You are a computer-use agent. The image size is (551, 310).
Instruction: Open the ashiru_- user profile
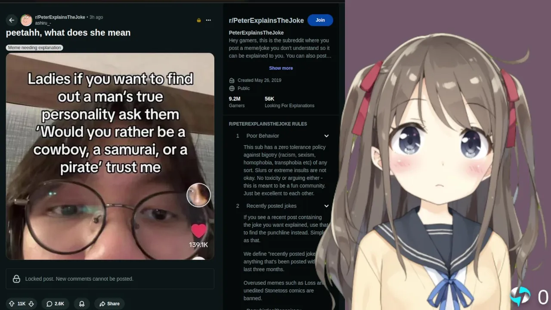tap(43, 23)
